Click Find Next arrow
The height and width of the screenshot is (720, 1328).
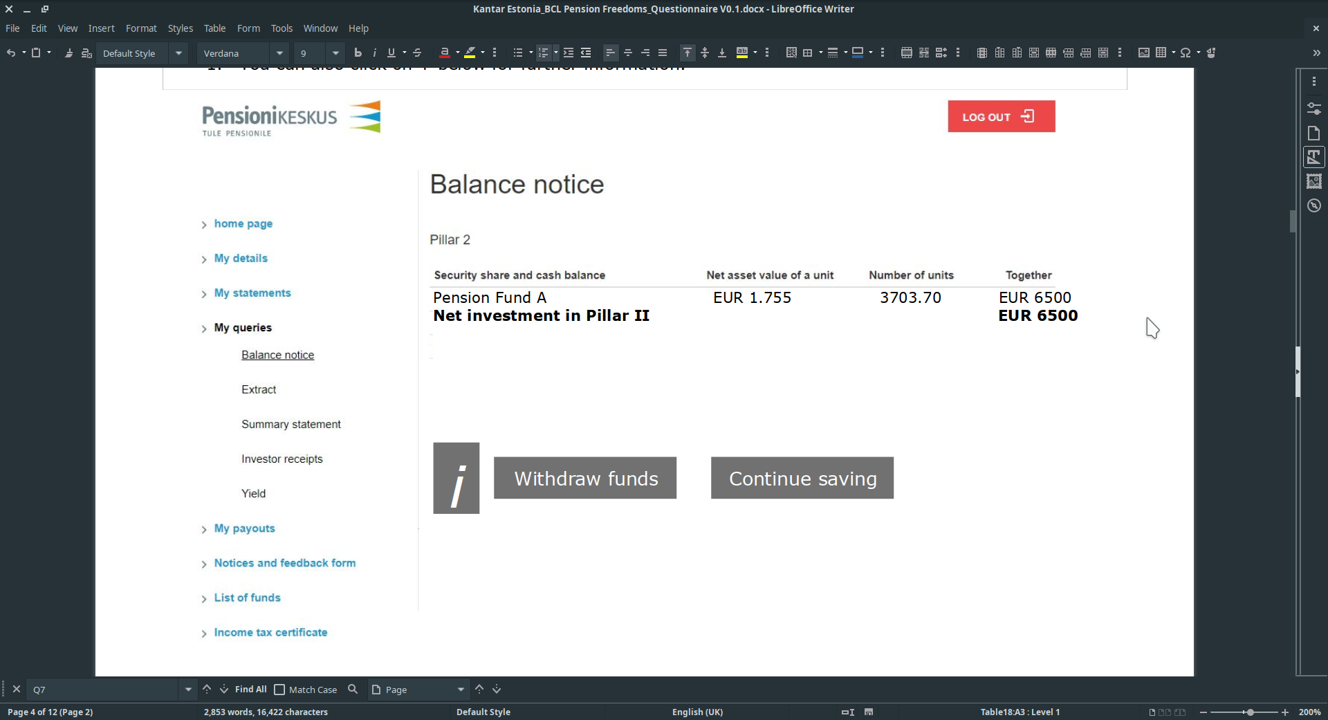(224, 690)
